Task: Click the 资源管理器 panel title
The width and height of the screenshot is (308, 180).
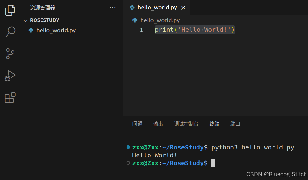Action: tap(42, 8)
